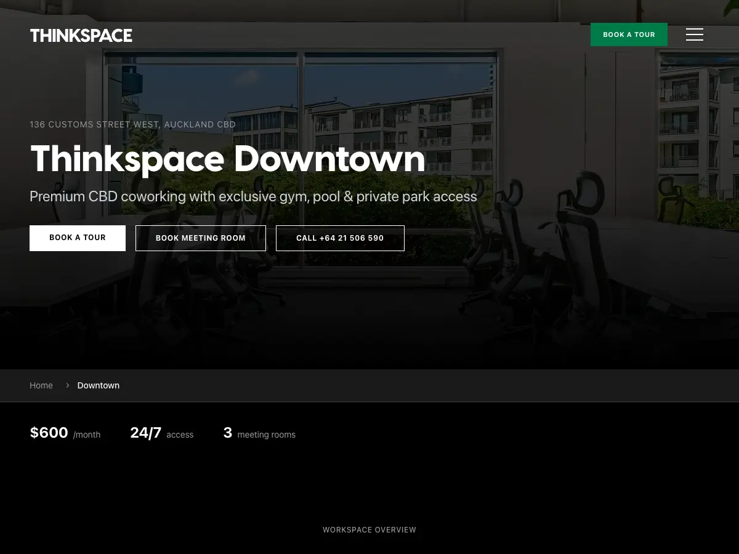Click the 136 Customs Street West address text
Screen dimensions: 739x554
click(132, 124)
